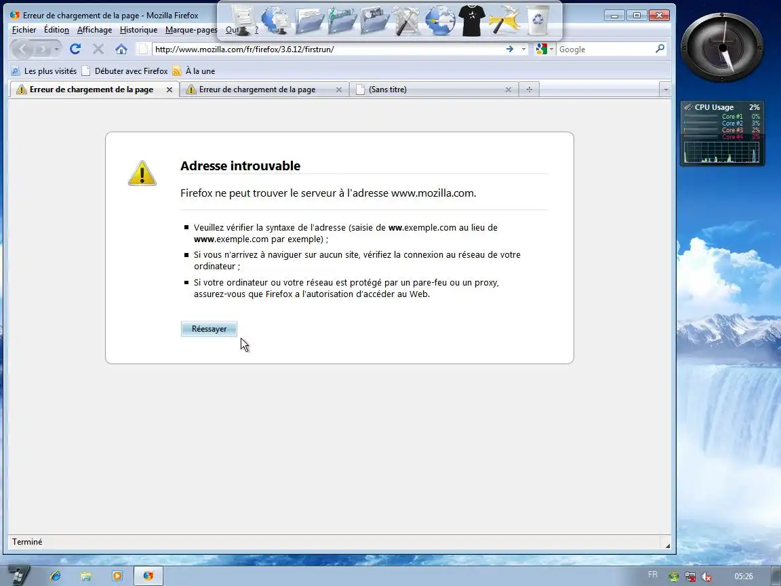Click the Go arrow in the address bar

[510, 49]
